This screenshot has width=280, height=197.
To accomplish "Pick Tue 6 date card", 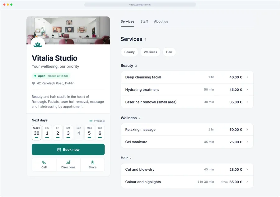I will [100, 133].
